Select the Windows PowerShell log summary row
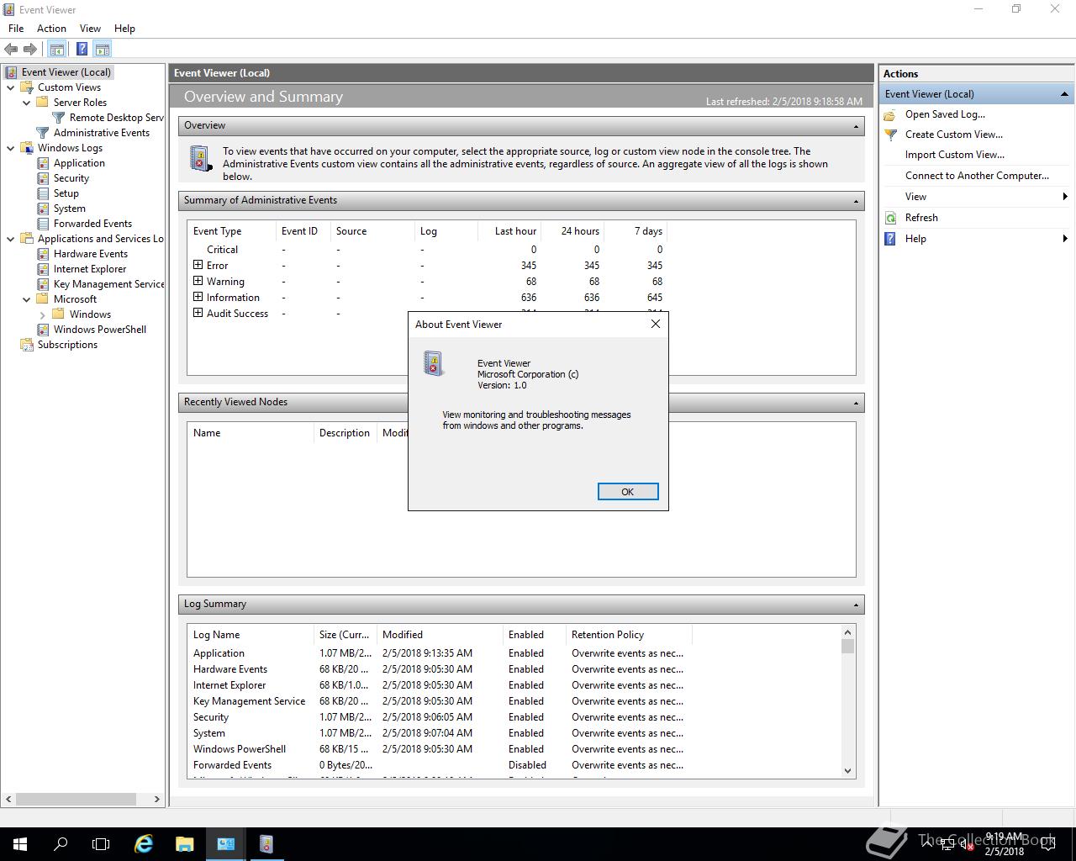 (x=439, y=749)
